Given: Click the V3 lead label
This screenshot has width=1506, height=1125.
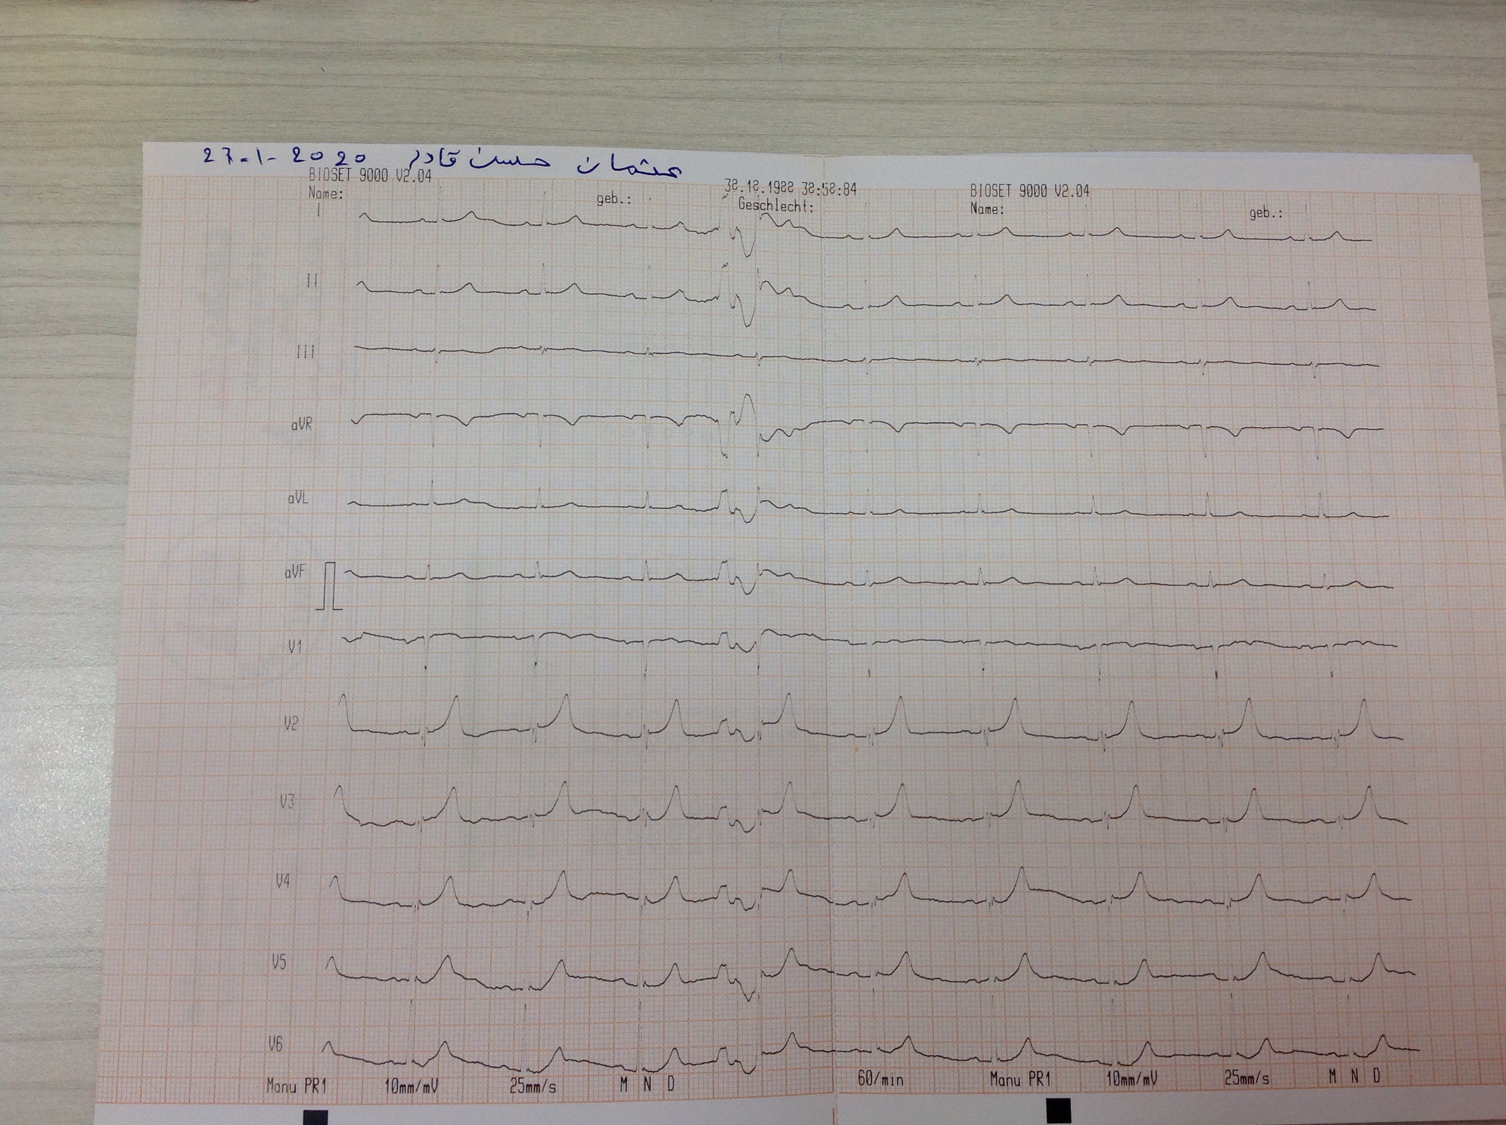Looking at the screenshot, I should (286, 802).
